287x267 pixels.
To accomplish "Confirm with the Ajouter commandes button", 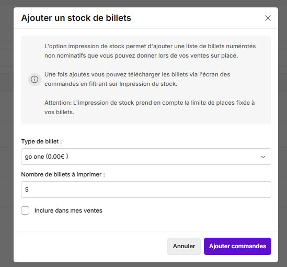I will pos(237,246).
